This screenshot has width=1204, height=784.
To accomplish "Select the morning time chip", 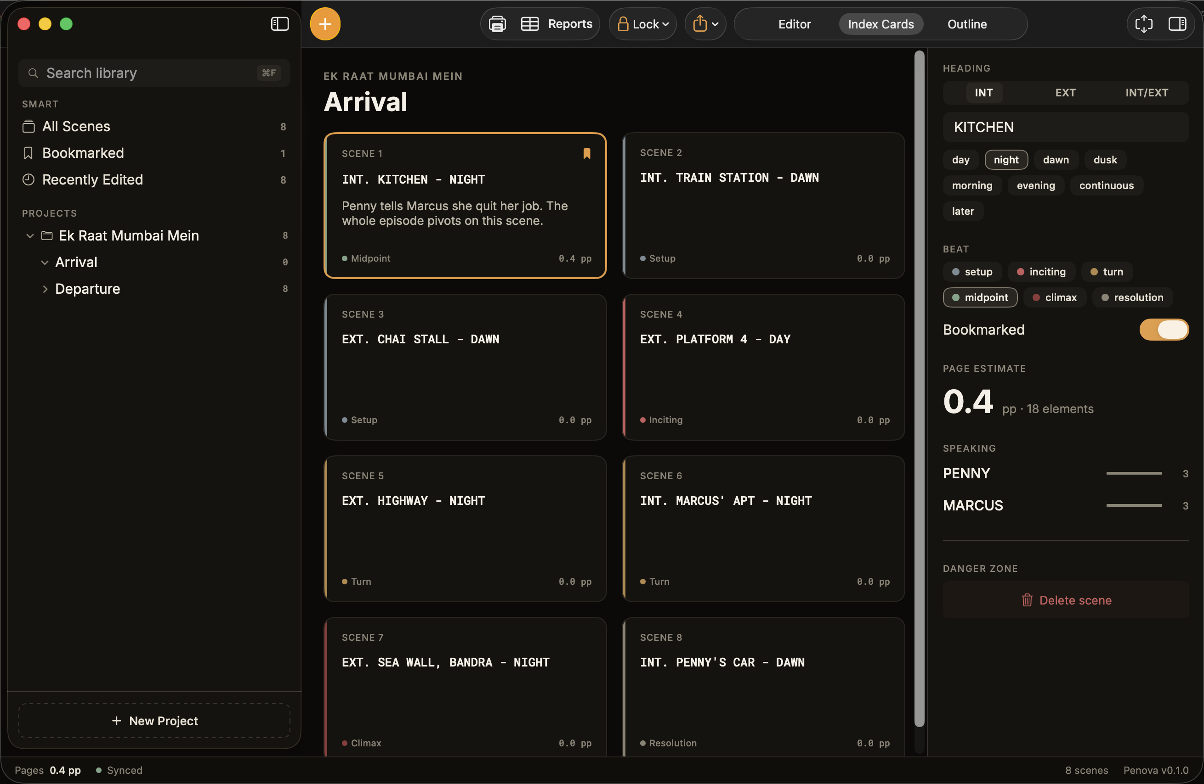I will click(972, 185).
